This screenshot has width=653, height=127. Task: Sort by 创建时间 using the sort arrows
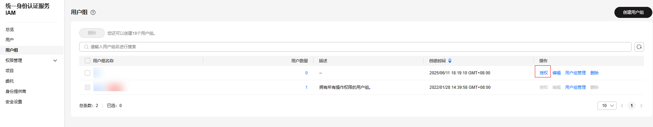450,61
